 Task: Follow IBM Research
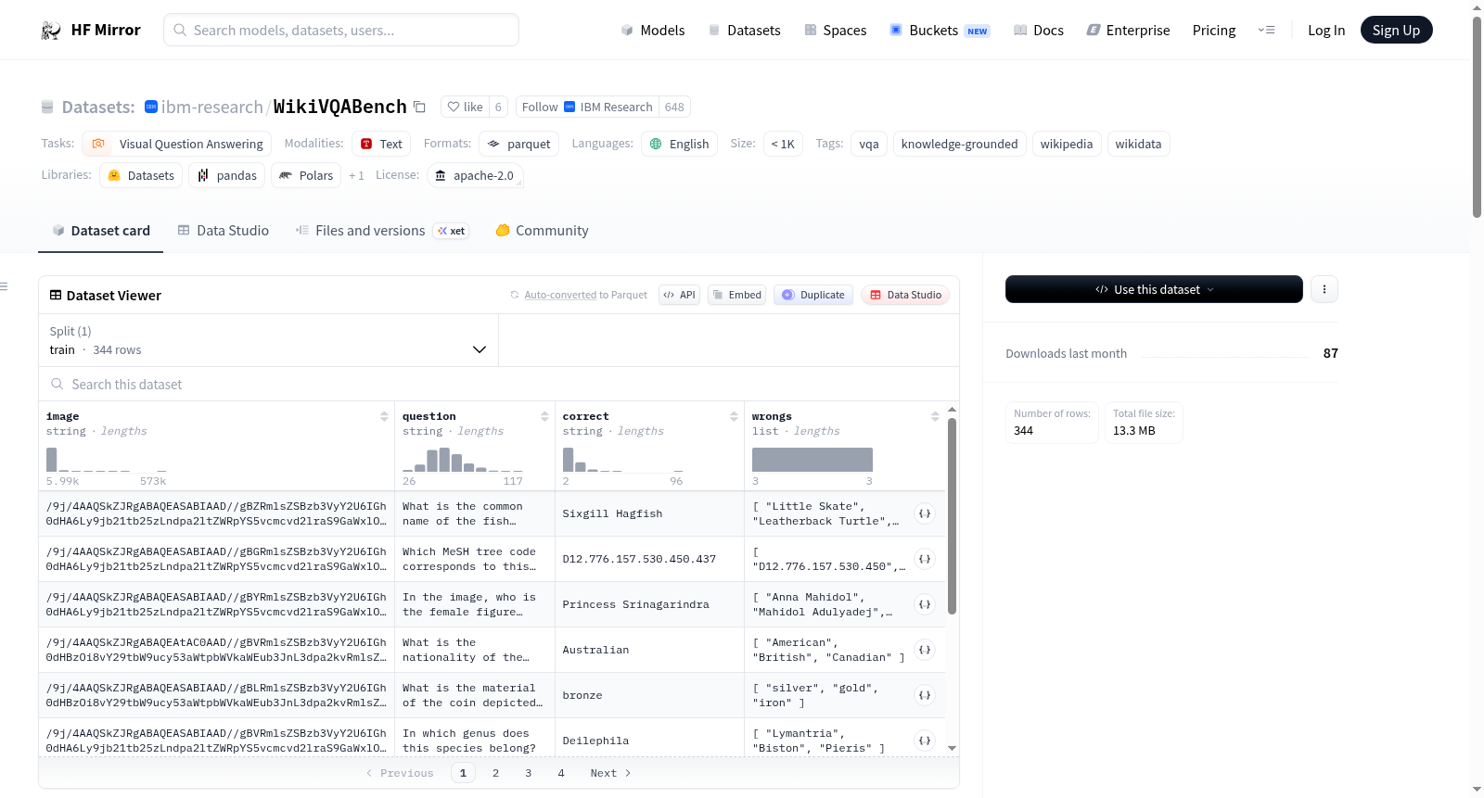[x=540, y=107]
